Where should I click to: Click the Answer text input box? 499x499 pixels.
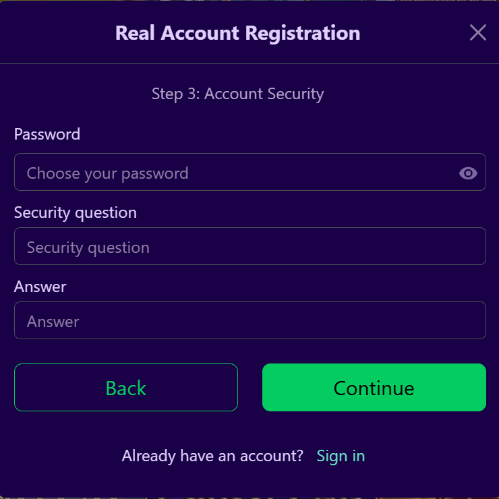click(x=249, y=321)
